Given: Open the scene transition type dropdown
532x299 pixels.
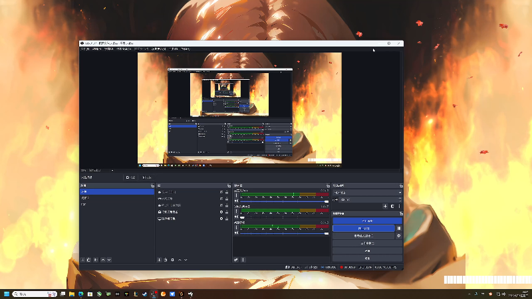Looking at the screenshot, I should click(x=367, y=193).
